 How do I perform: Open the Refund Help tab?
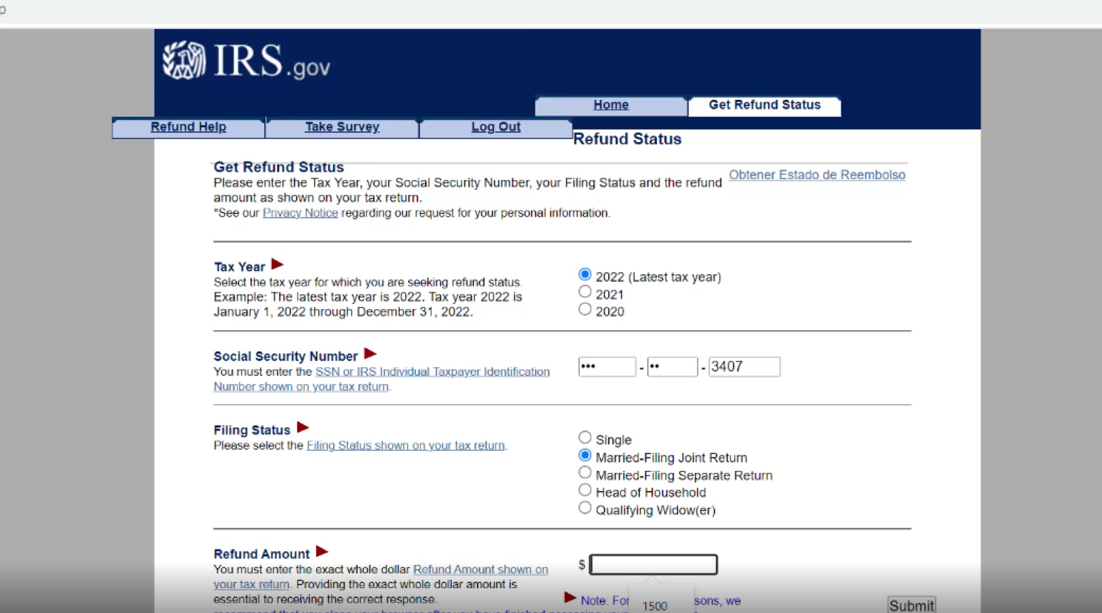coord(188,127)
